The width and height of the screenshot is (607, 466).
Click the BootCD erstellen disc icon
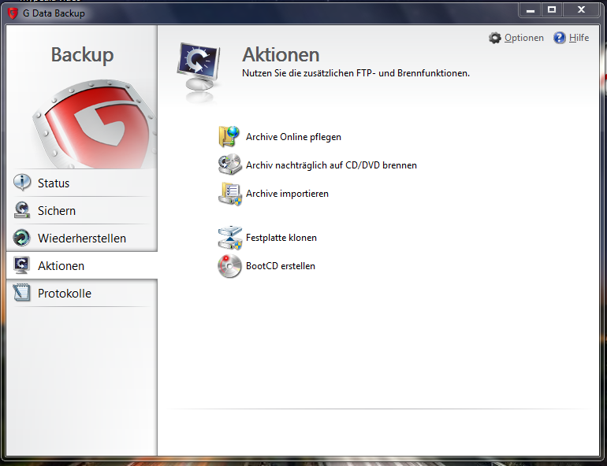coord(229,266)
